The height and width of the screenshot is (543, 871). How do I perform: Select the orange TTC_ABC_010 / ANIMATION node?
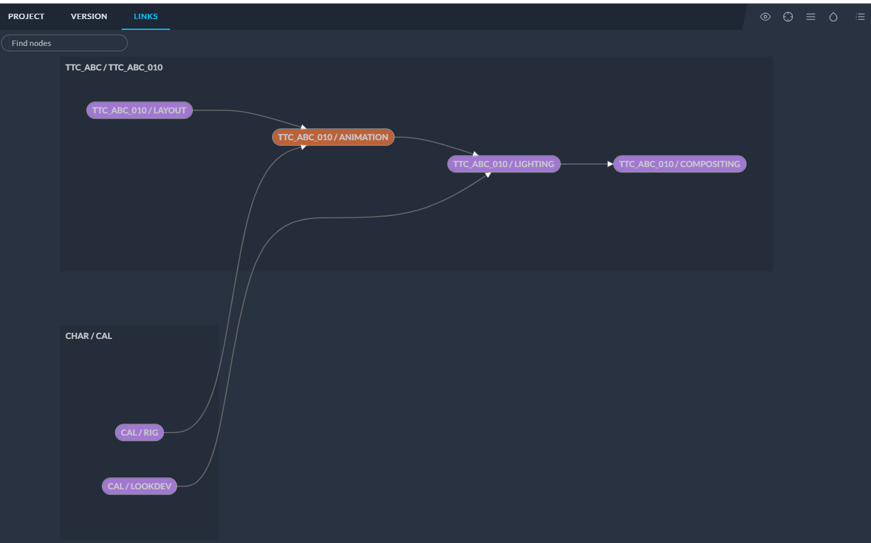coord(333,137)
